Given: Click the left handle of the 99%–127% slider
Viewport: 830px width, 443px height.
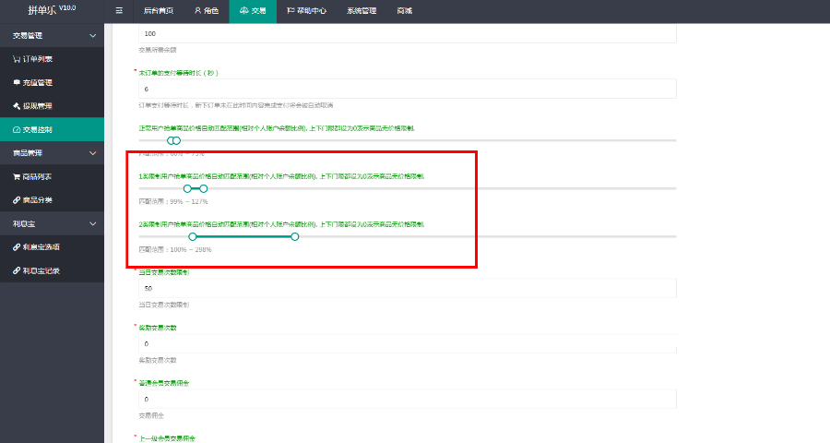Looking at the screenshot, I should click(187, 188).
